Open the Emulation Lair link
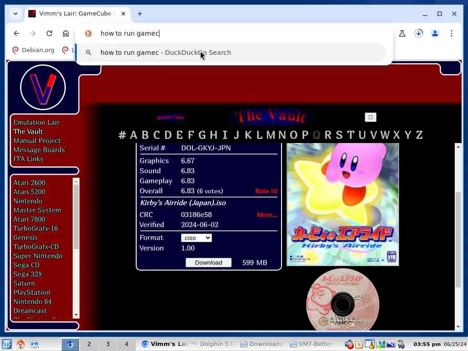 click(x=37, y=122)
